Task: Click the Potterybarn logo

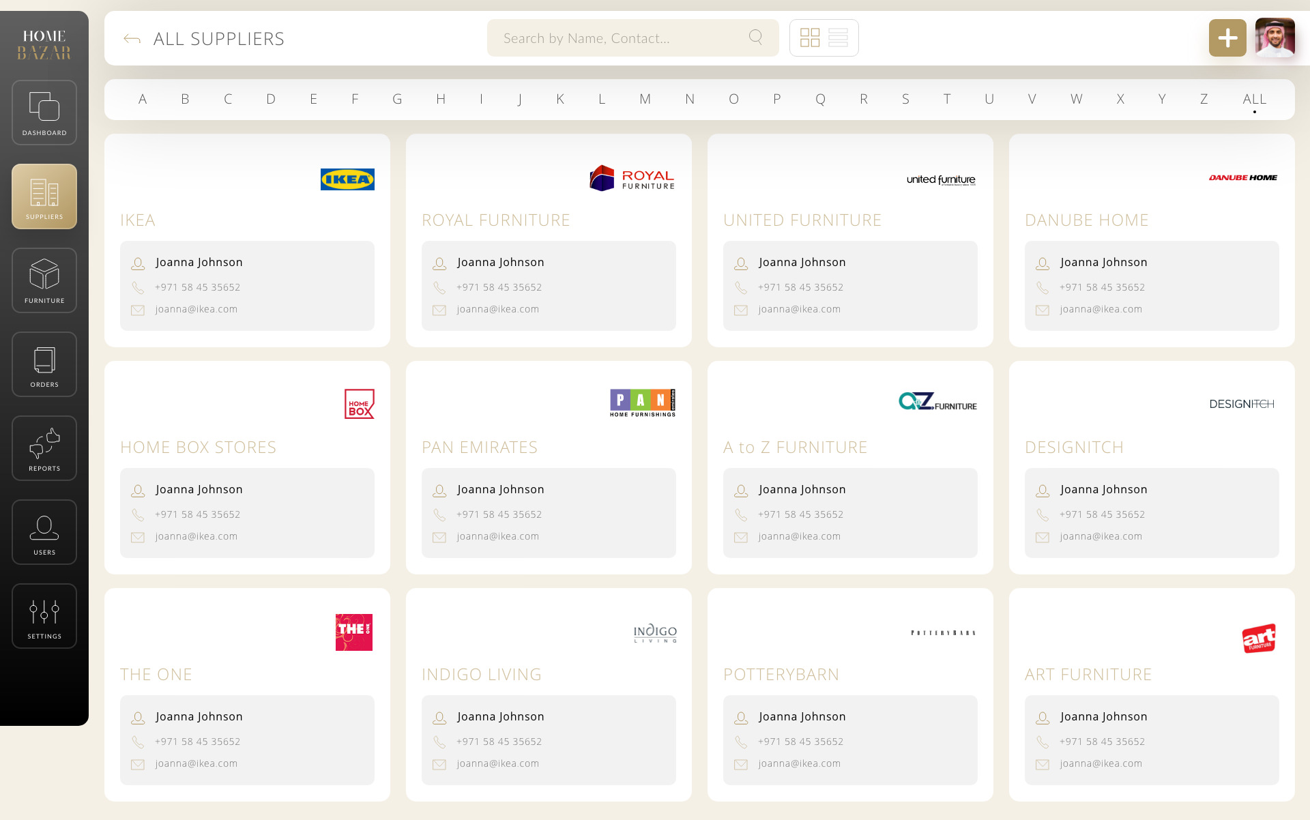Action: (x=943, y=633)
